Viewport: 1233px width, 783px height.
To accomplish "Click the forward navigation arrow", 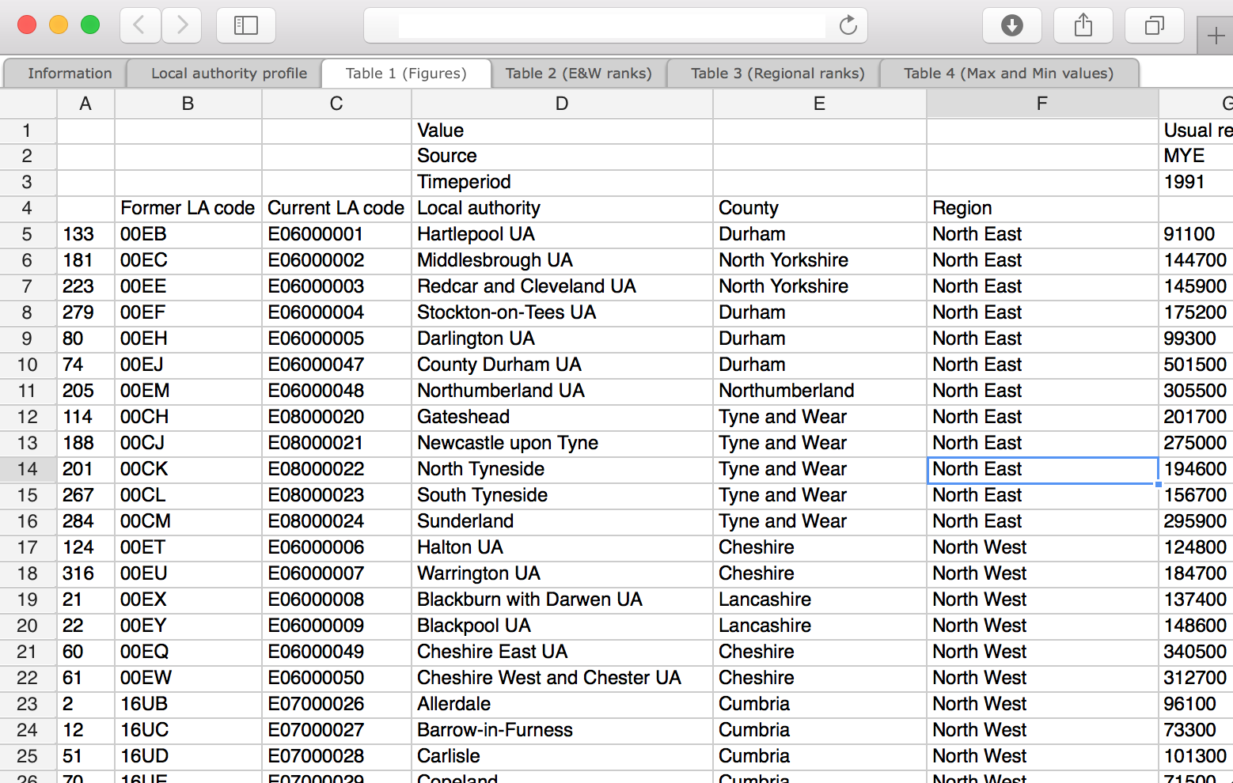I will [x=181, y=25].
